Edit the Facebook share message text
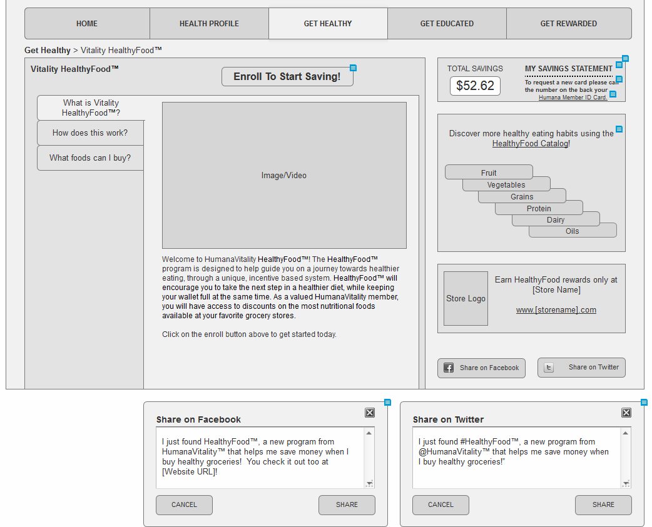 tap(265, 458)
